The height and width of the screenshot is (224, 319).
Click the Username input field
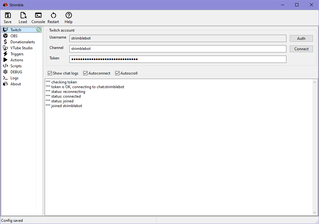pyautogui.click(x=178, y=38)
